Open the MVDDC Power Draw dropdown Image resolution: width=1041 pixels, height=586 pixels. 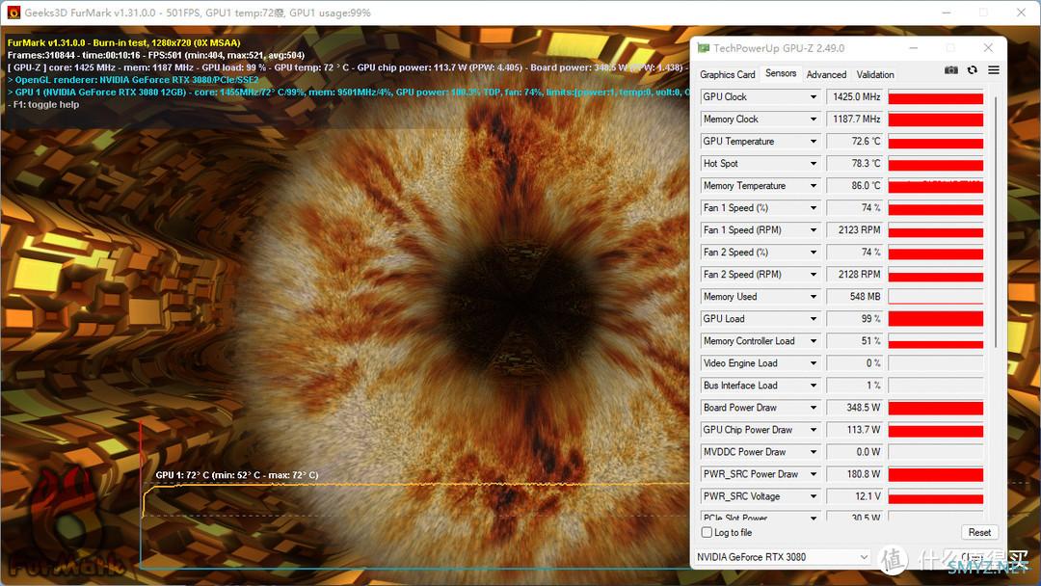(814, 452)
